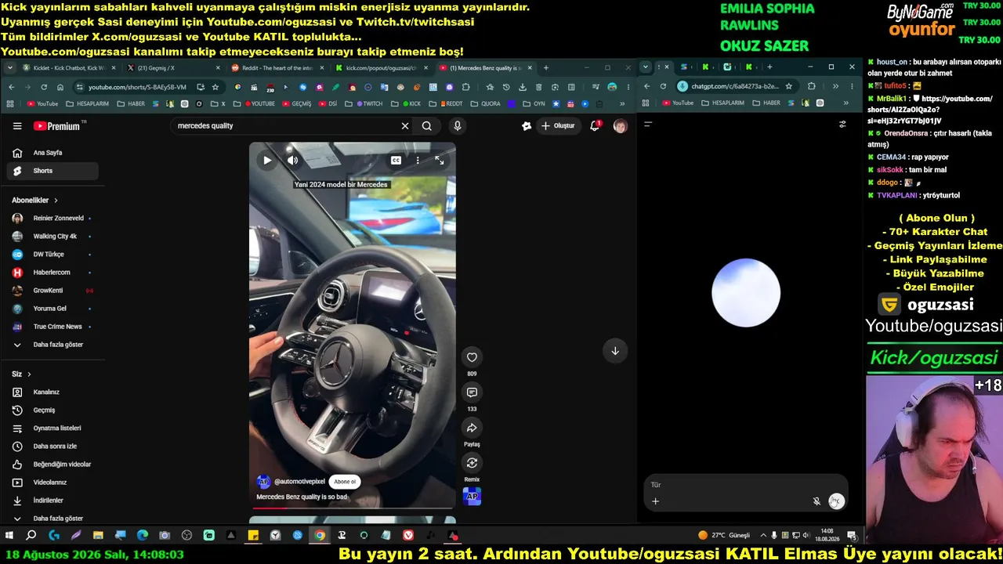Open 'Oynatma listeleri' playlists
The width and height of the screenshot is (1003, 564).
coord(53,428)
